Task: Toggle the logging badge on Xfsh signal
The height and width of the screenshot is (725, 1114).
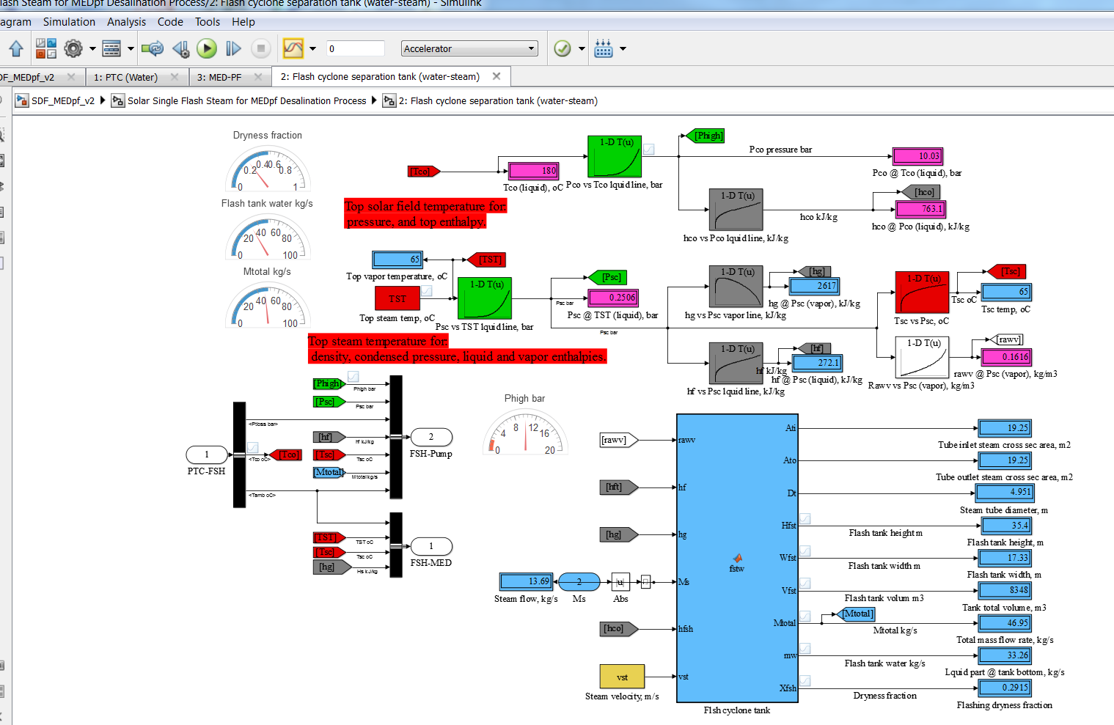Action: click(805, 682)
